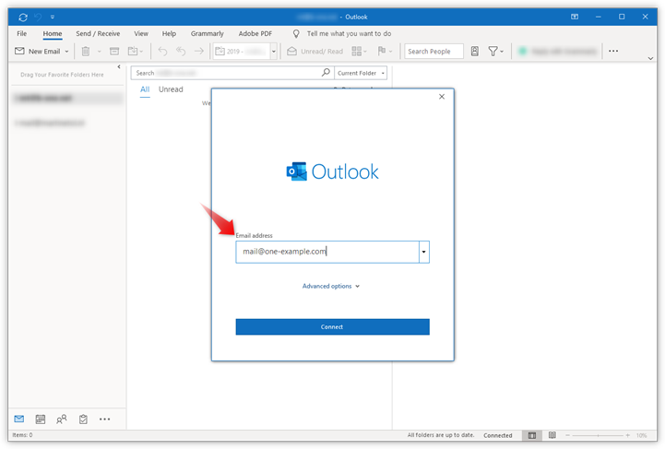The image size is (665, 449).
Task: Click the Connected status text
Action: coord(498,435)
